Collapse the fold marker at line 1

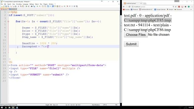tap(8, 12)
